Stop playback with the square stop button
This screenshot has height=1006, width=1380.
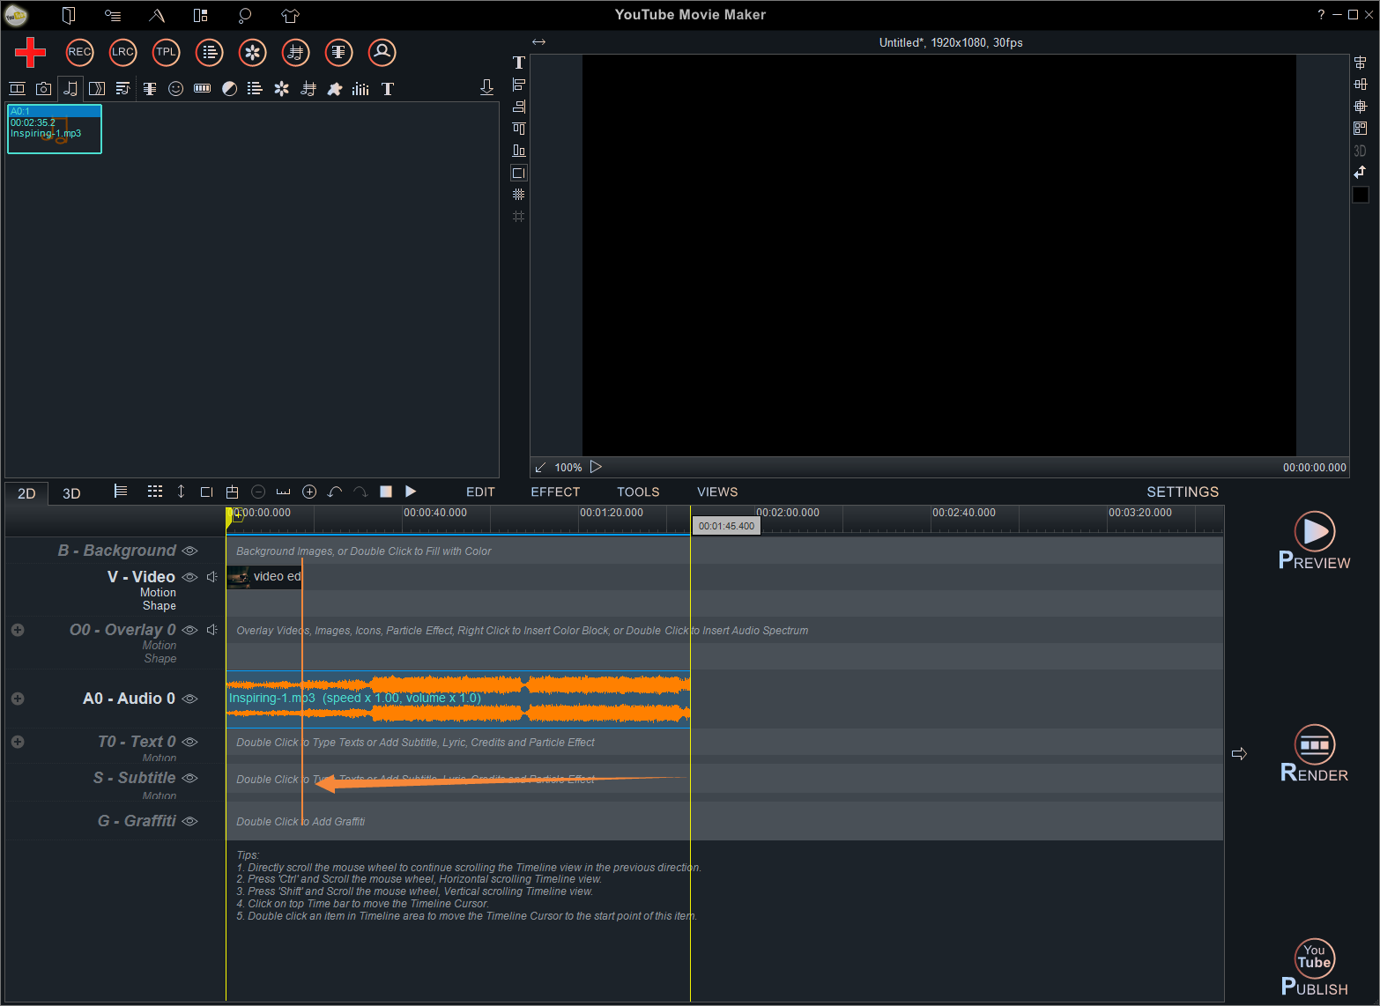point(386,492)
